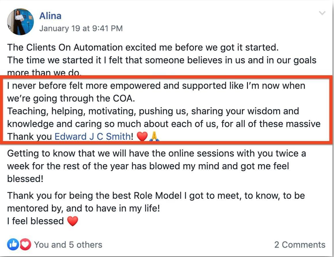The width and height of the screenshot is (334, 257).
Task: Click the sentence about going through the COA
Action: [x=156, y=92]
